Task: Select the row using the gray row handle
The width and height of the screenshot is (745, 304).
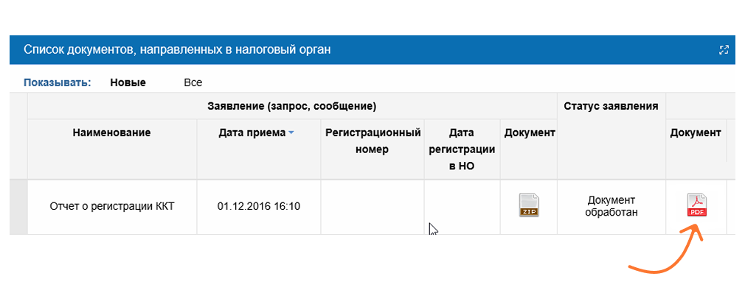Action: click(x=18, y=207)
